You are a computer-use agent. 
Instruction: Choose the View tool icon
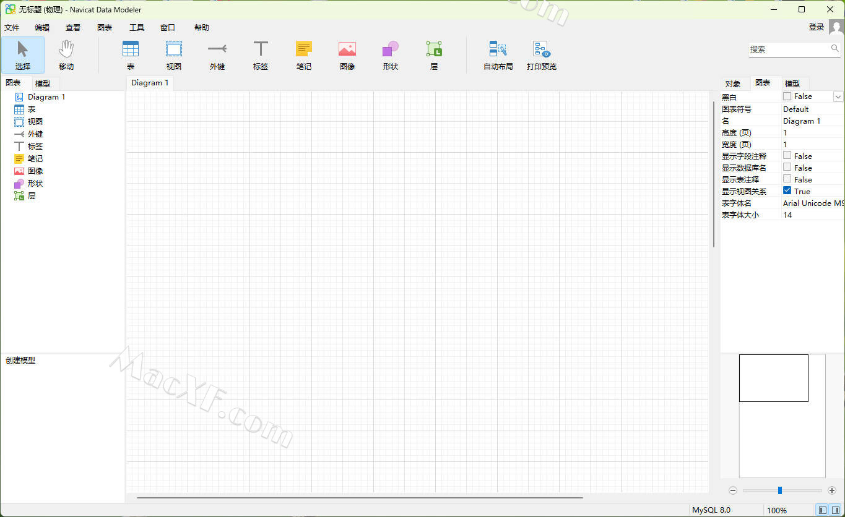174,54
